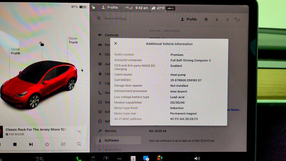
Task: Open Profile from the top status bar
Action: [110, 8]
